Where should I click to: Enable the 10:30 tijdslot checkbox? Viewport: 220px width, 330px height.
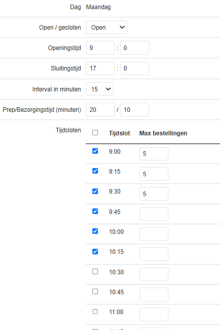tap(95, 271)
